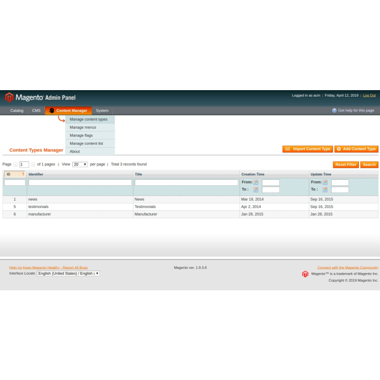Focus Creation Time From date field

click(270, 182)
